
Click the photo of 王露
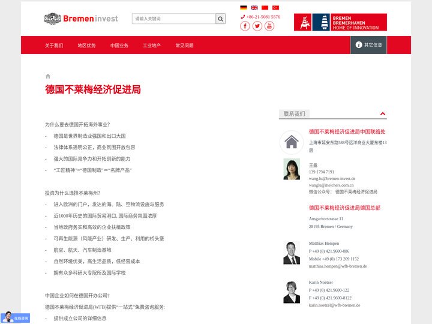(x=292, y=169)
